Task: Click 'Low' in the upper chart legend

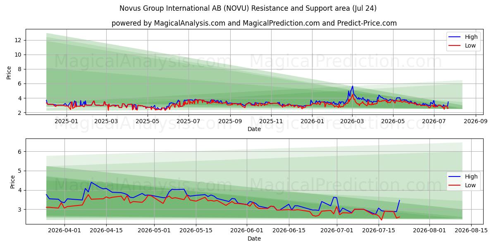Action: tap(470, 45)
